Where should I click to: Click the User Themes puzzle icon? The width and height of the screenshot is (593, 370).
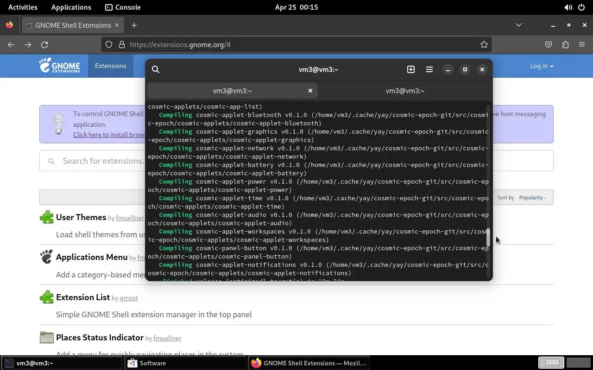point(47,217)
